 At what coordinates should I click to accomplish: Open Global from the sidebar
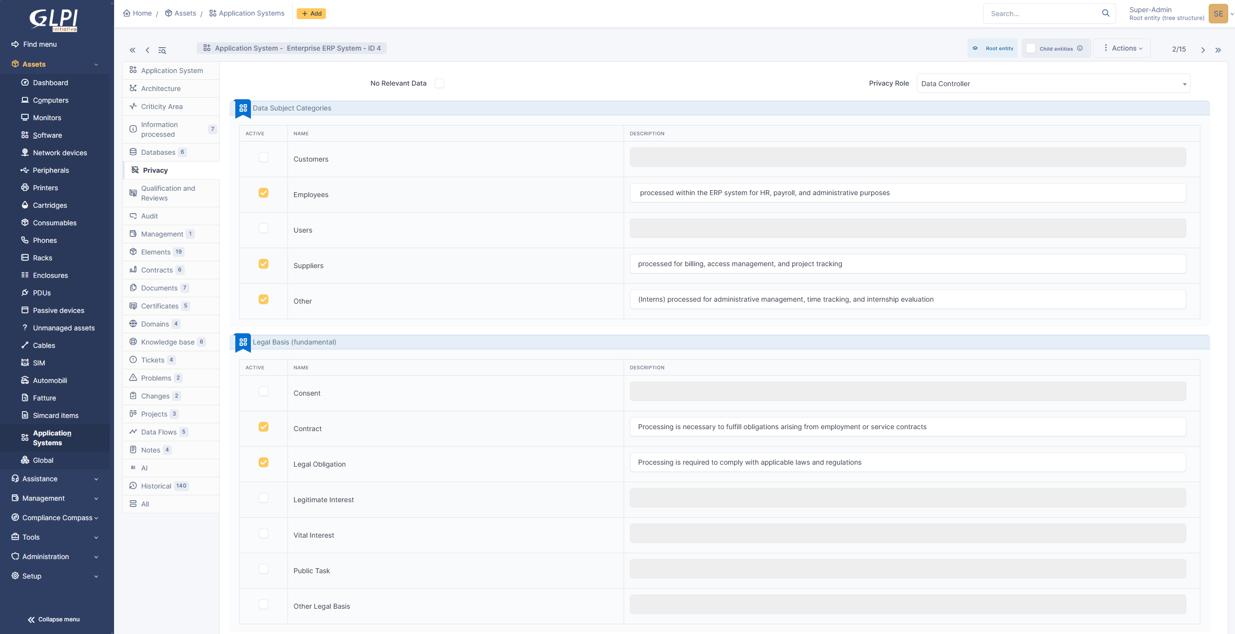(43, 460)
